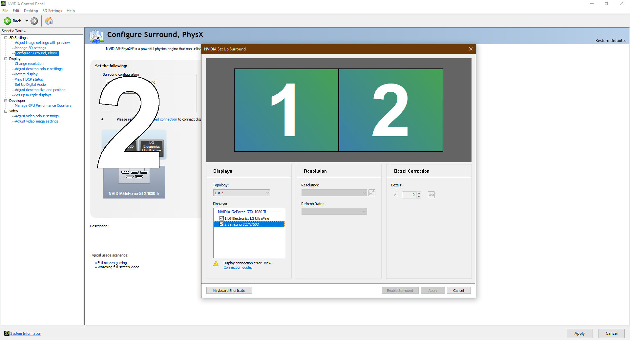Open the Edit menu
This screenshot has height=341, width=630.
(16, 11)
